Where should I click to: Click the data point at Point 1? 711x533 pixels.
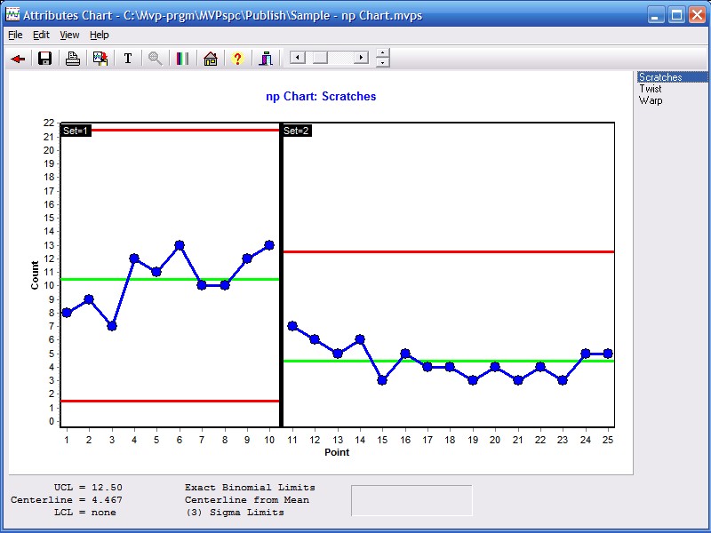click(x=67, y=313)
